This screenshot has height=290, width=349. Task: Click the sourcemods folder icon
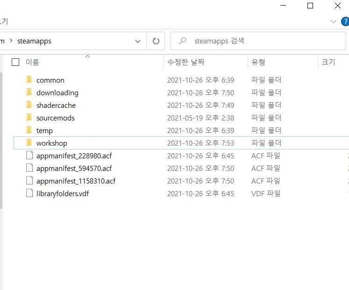29,117
